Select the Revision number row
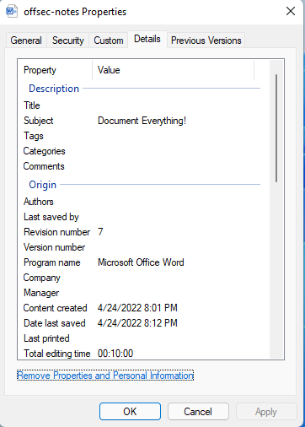 click(140, 232)
